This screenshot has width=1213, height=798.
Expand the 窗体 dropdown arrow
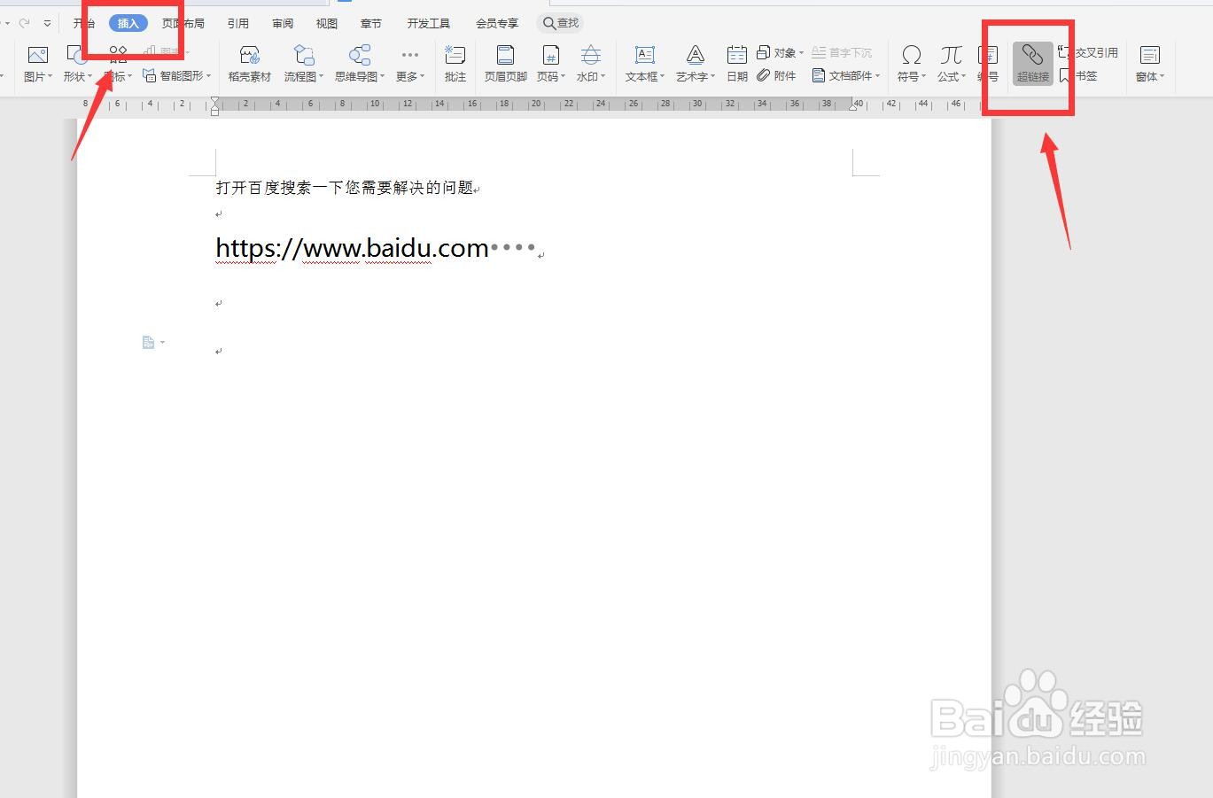pos(1162,77)
